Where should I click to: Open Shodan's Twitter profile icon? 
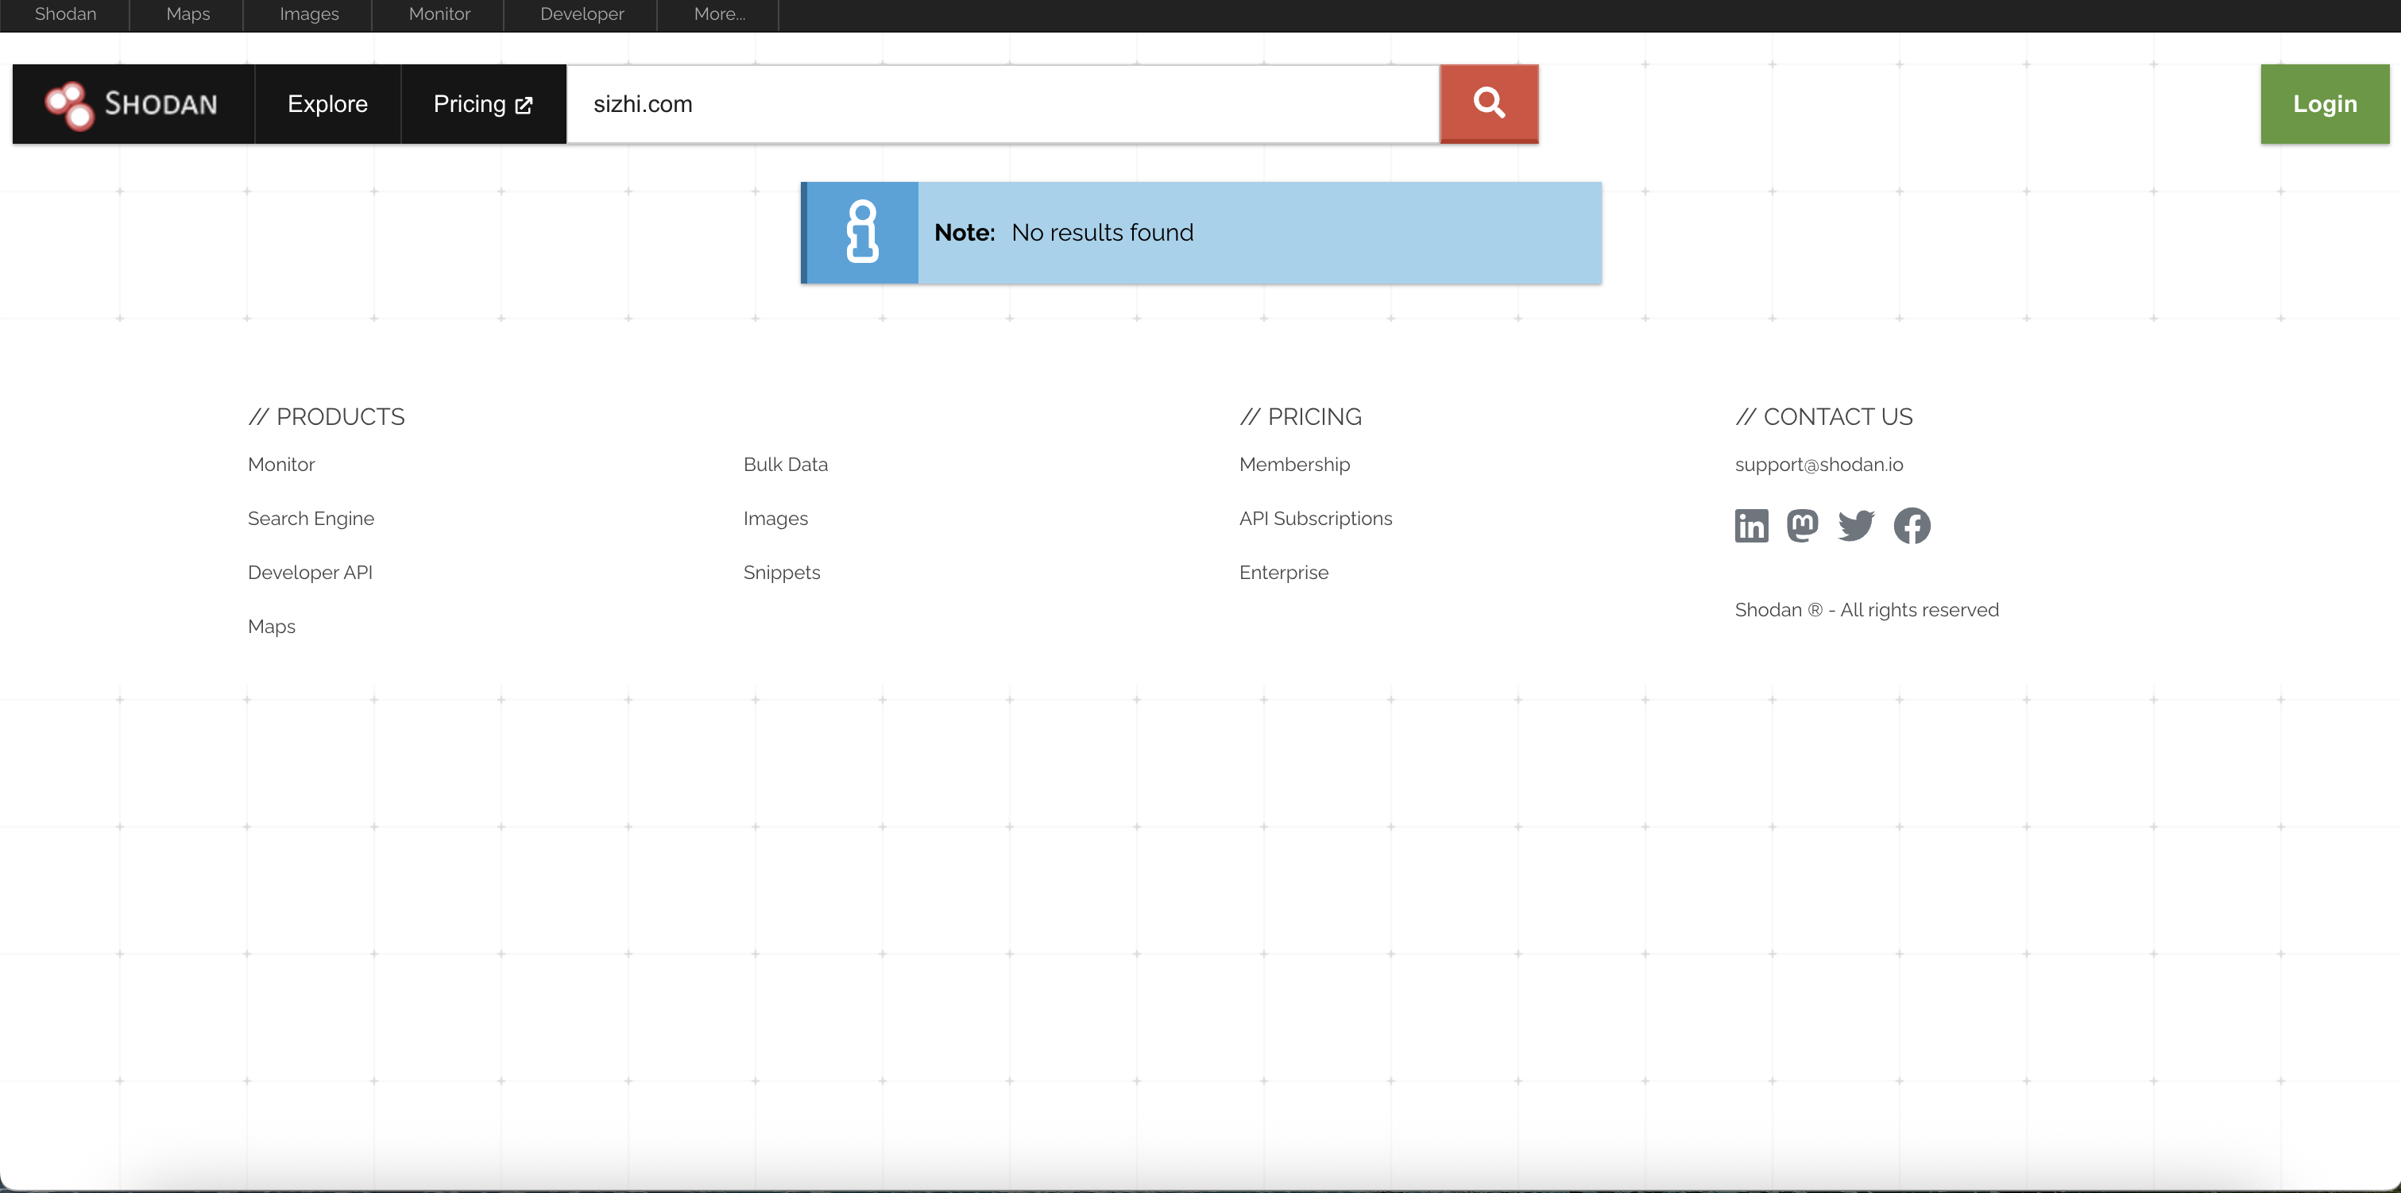pyautogui.click(x=1856, y=526)
